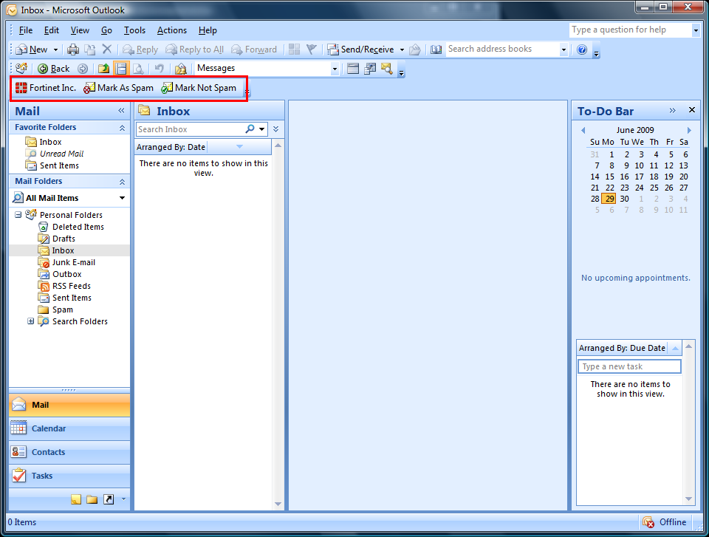Click the Undo icon
This screenshot has width=709, height=537.
(x=159, y=68)
